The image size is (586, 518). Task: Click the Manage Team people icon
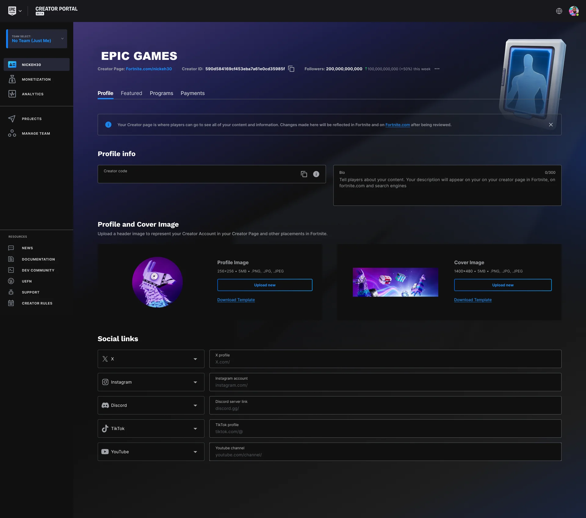coord(12,133)
